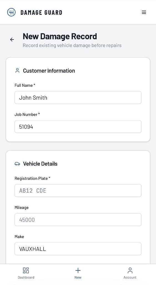
Task: Click the Registration Plate label
Action: coord(31,178)
